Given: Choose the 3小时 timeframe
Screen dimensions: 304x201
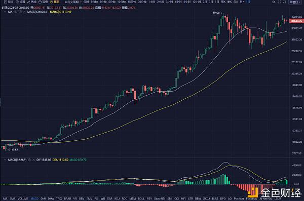Looking at the screenshot, I should pyautogui.click(x=169, y=2).
